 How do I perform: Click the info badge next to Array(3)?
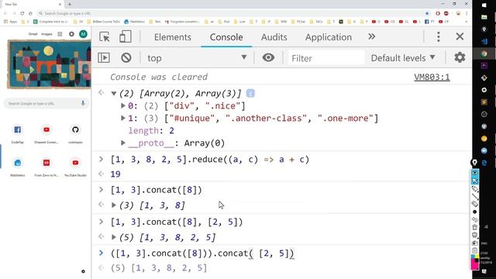point(250,94)
